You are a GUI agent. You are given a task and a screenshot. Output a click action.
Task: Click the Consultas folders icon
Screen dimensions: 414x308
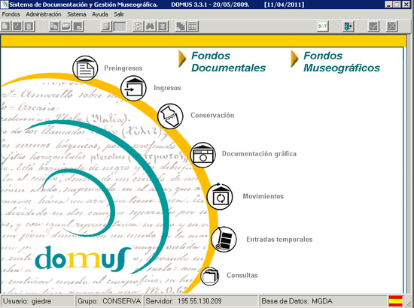pyautogui.click(x=210, y=276)
